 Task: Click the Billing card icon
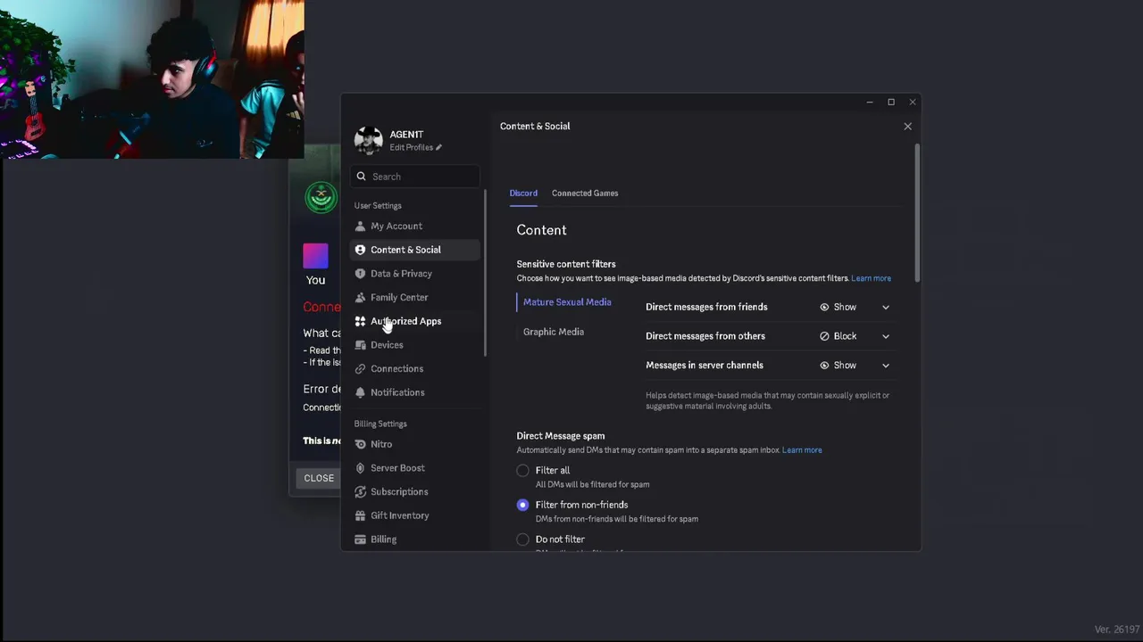click(360, 539)
